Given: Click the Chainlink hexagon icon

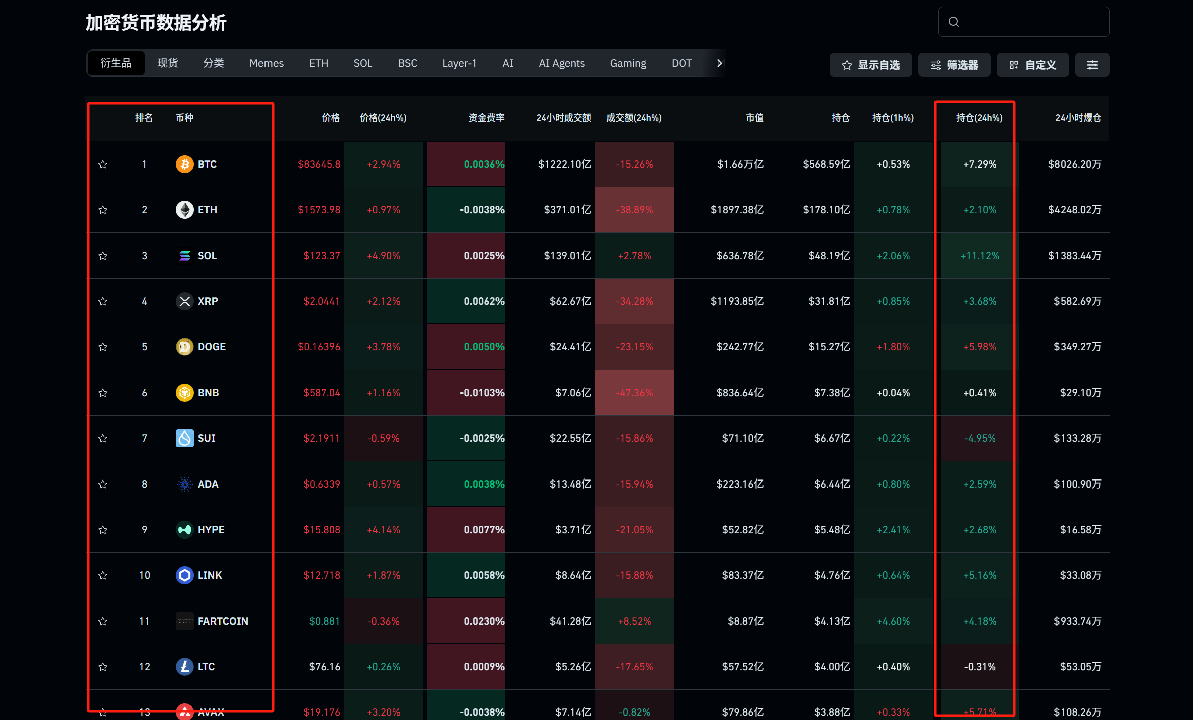Looking at the screenshot, I should (x=184, y=575).
